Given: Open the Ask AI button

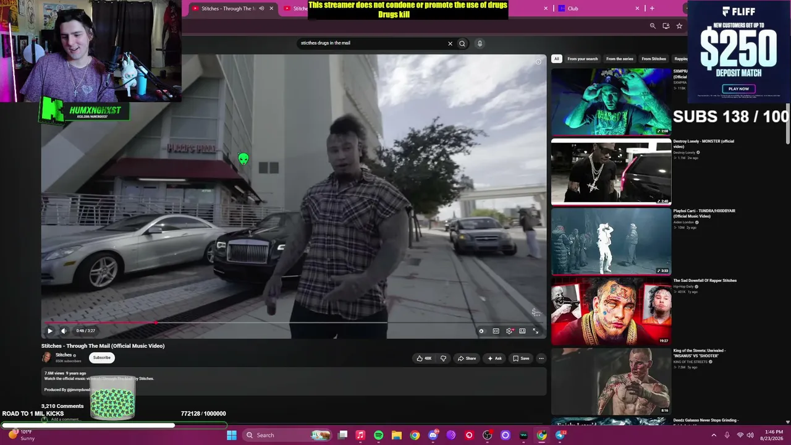Looking at the screenshot, I should [x=494, y=358].
